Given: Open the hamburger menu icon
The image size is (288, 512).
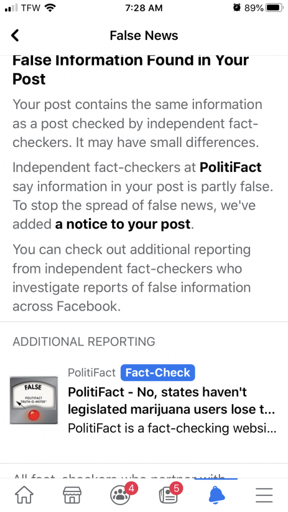Looking at the screenshot, I should point(264,495).
